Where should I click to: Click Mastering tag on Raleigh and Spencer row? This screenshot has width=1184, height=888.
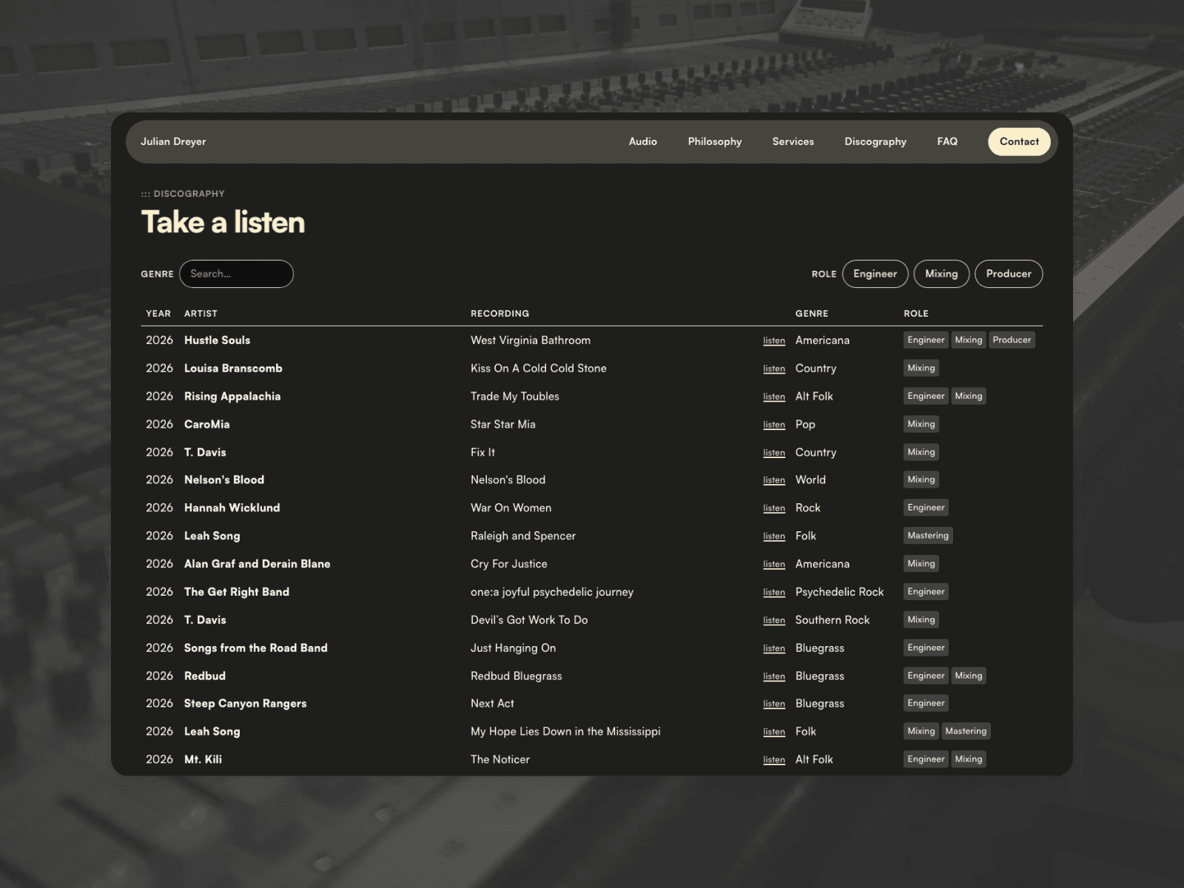(928, 536)
